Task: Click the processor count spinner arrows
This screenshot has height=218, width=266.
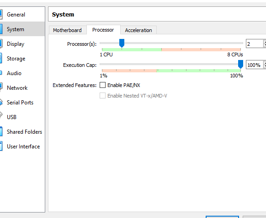Action: pos(265,44)
